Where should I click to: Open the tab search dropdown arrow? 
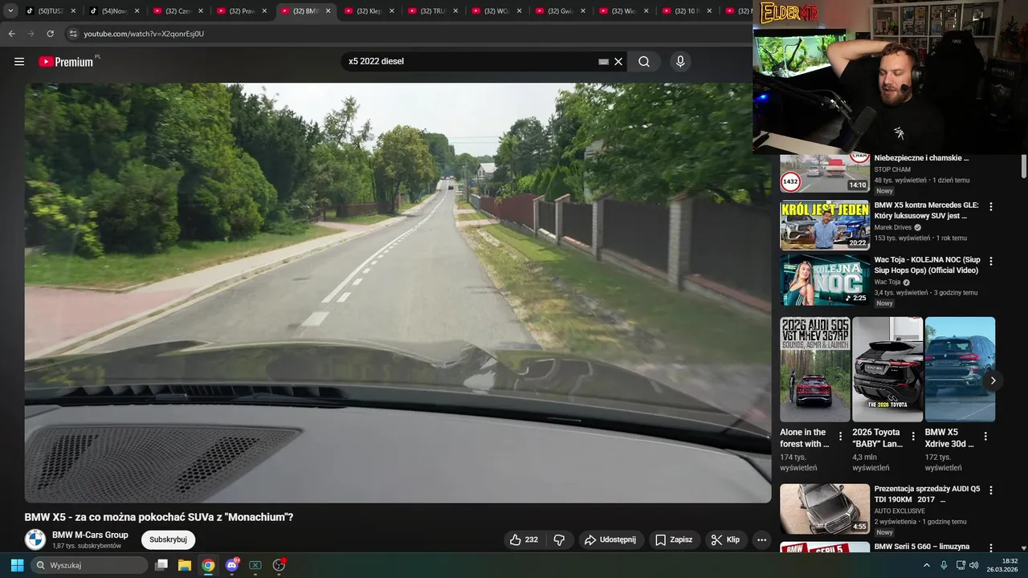point(10,11)
